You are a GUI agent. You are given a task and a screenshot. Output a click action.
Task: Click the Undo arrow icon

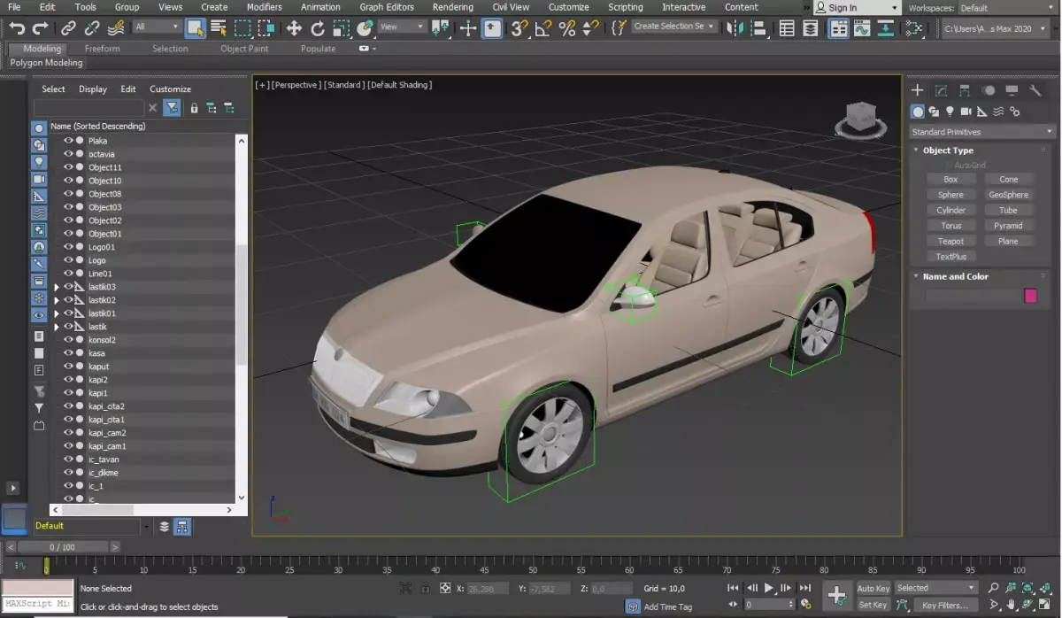point(17,28)
